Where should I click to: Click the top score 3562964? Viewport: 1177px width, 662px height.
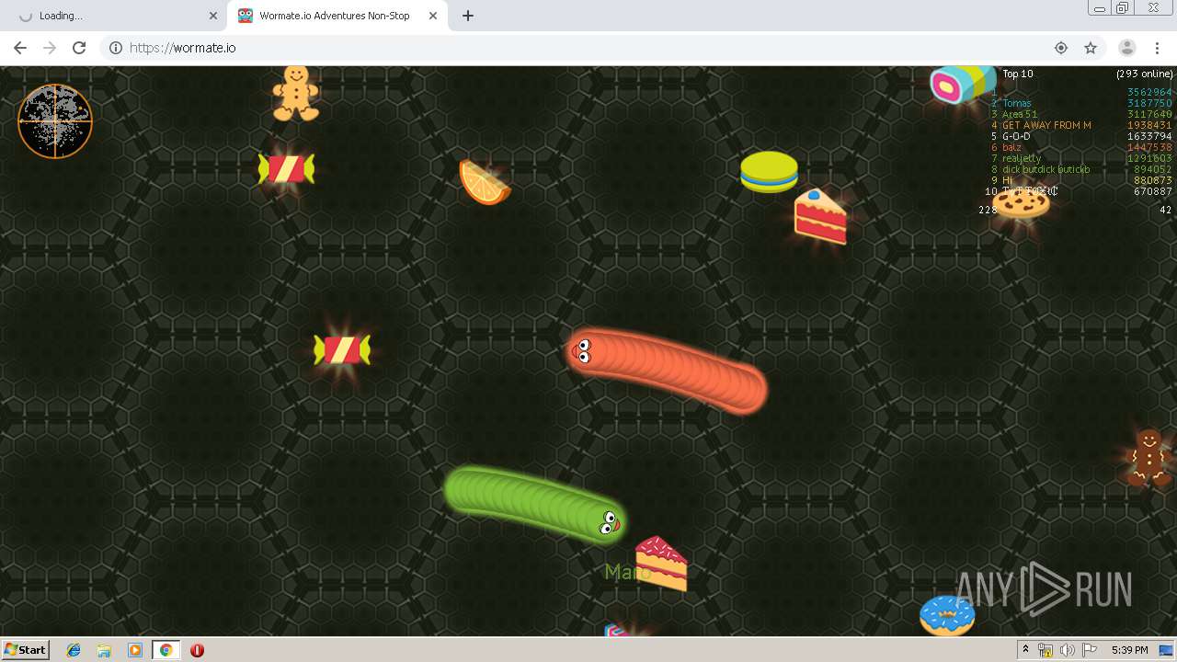[1149, 92]
